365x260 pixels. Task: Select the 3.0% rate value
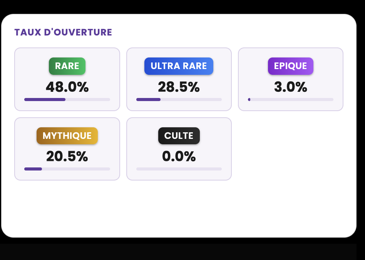[290, 87]
